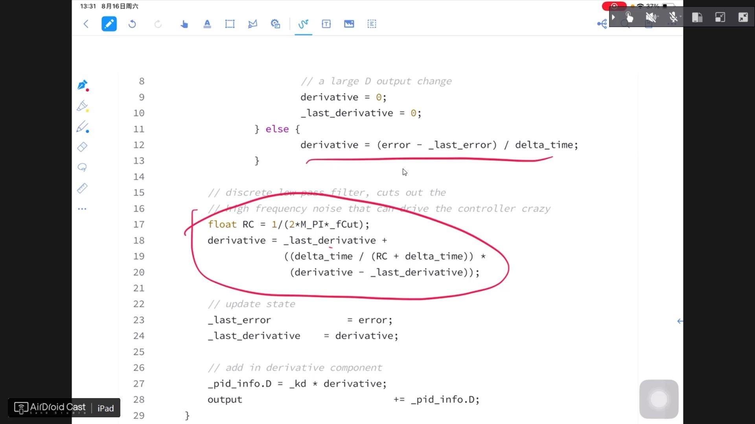Select the eraser tool in sidebar
This screenshot has width=755, height=424.
click(82, 147)
